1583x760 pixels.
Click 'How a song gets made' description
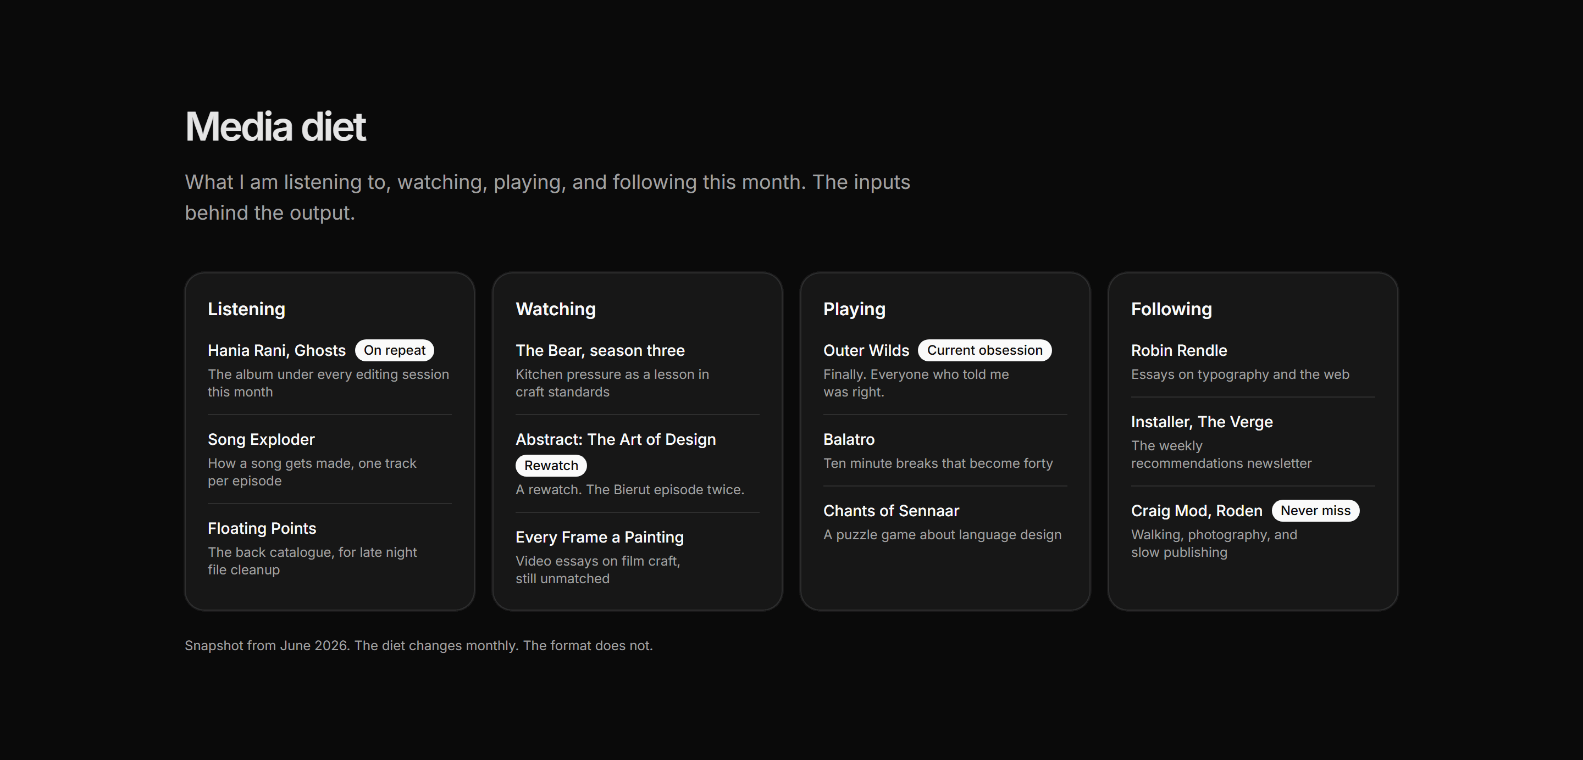(x=312, y=472)
